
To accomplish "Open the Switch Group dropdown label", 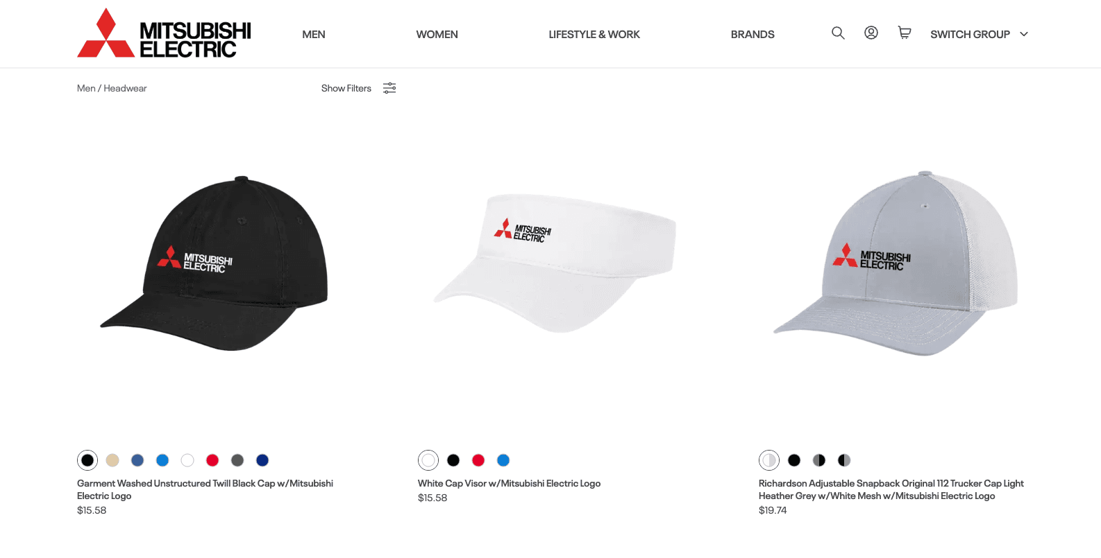I will (970, 34).
